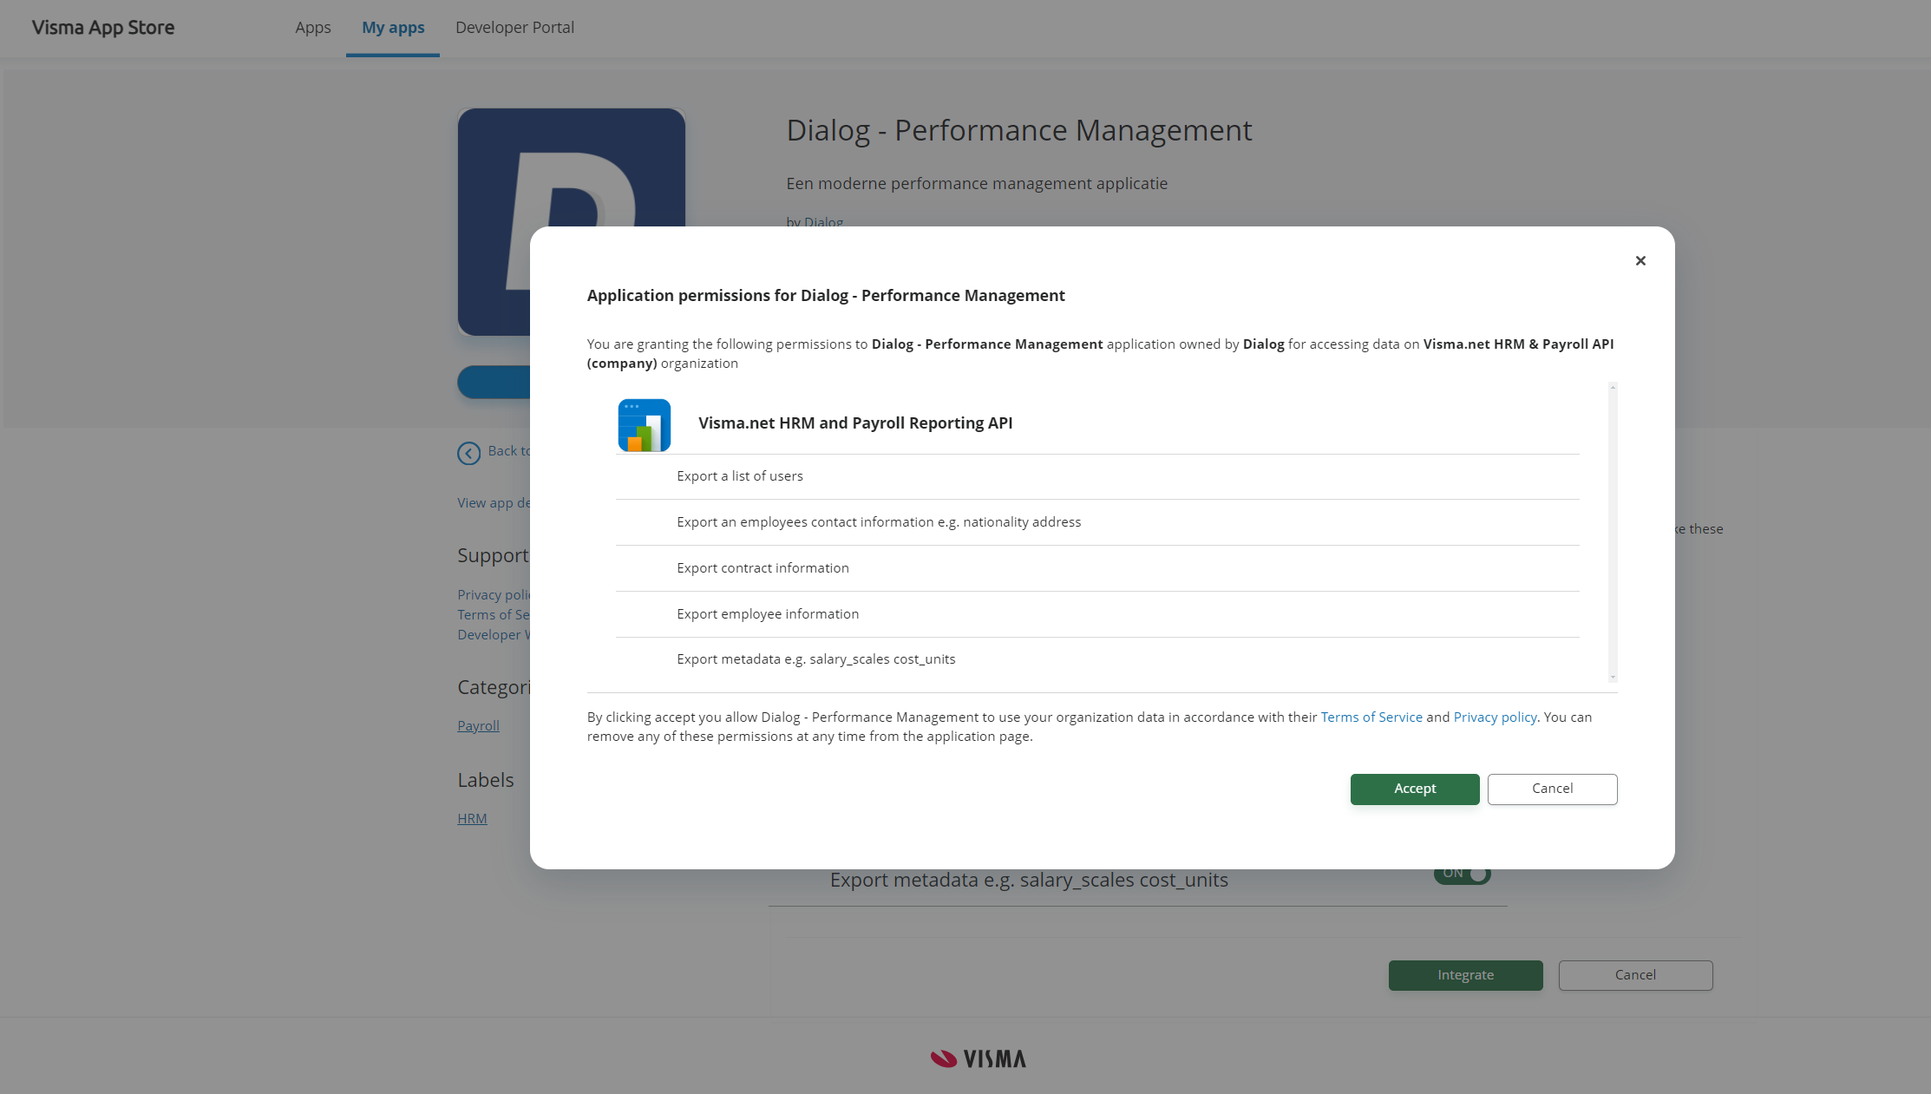The width and height of the screenshot is (1931, 1094).
Task: Click the sidebar Privacy policy link
Action: tap(494, 594)
